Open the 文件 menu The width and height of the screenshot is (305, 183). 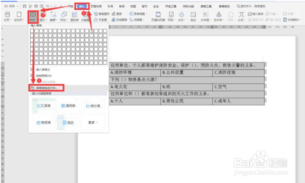click(11, 6)
